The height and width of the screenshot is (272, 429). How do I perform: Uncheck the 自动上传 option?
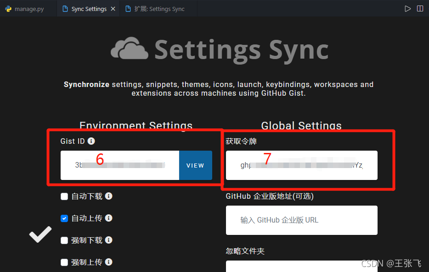(x=64, y=218)
